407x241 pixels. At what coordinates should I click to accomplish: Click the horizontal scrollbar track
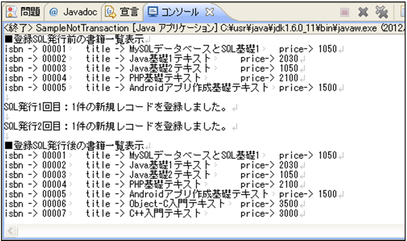point(205,228)
